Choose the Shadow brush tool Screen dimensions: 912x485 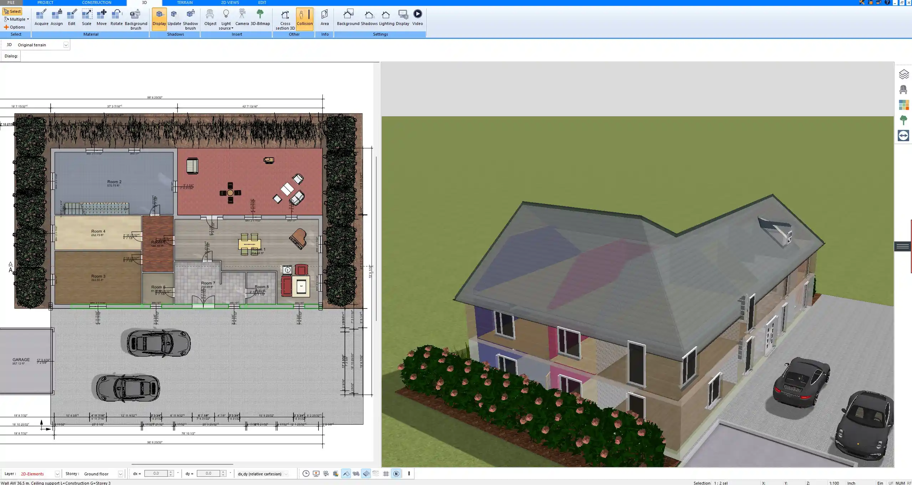click(190, 19)
